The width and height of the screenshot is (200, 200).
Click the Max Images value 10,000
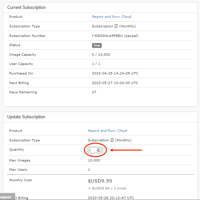click(x=94, y=160)
